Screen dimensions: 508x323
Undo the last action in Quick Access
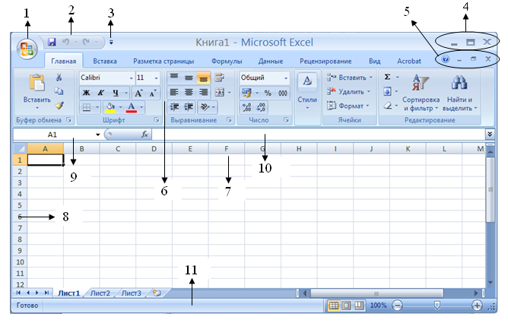[x=65, y=42]
